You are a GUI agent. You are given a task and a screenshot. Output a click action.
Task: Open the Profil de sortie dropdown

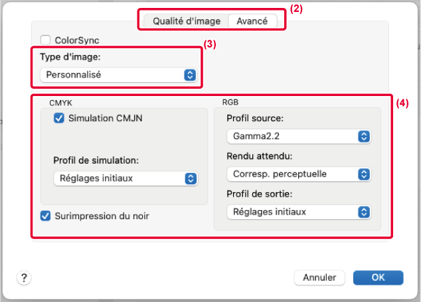298,212
